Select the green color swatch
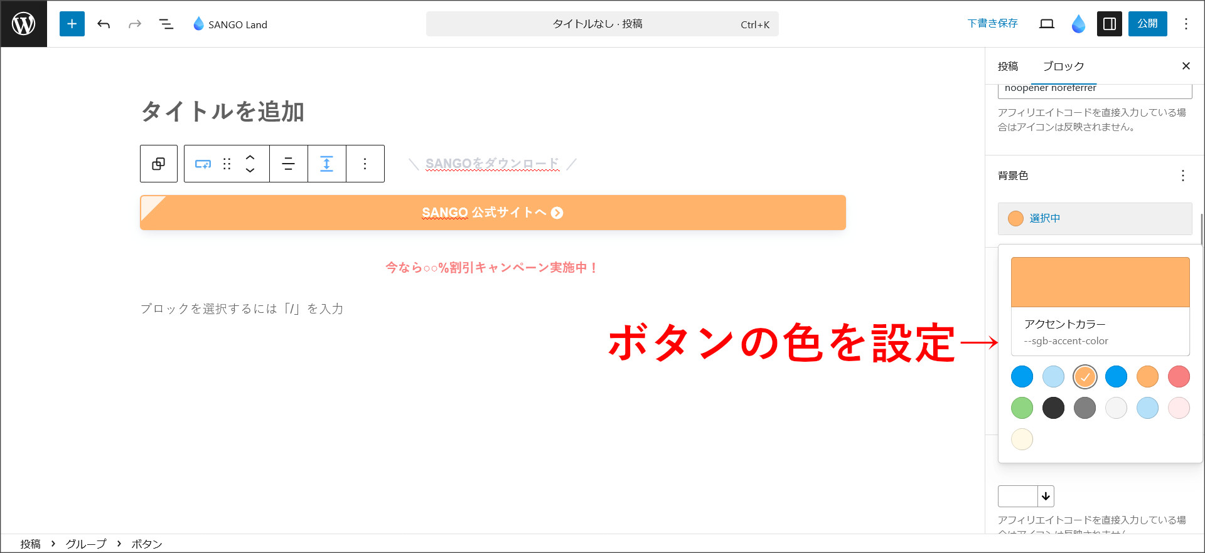The width and height of the screenshot is (1205, 553). pos(1022,408)
